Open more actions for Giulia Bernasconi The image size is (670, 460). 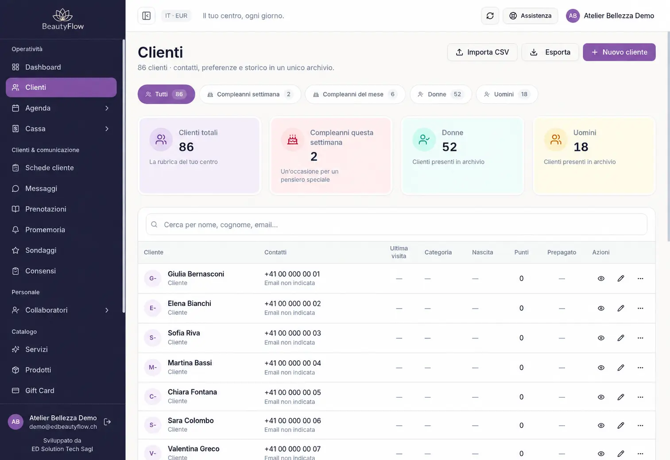640,278
